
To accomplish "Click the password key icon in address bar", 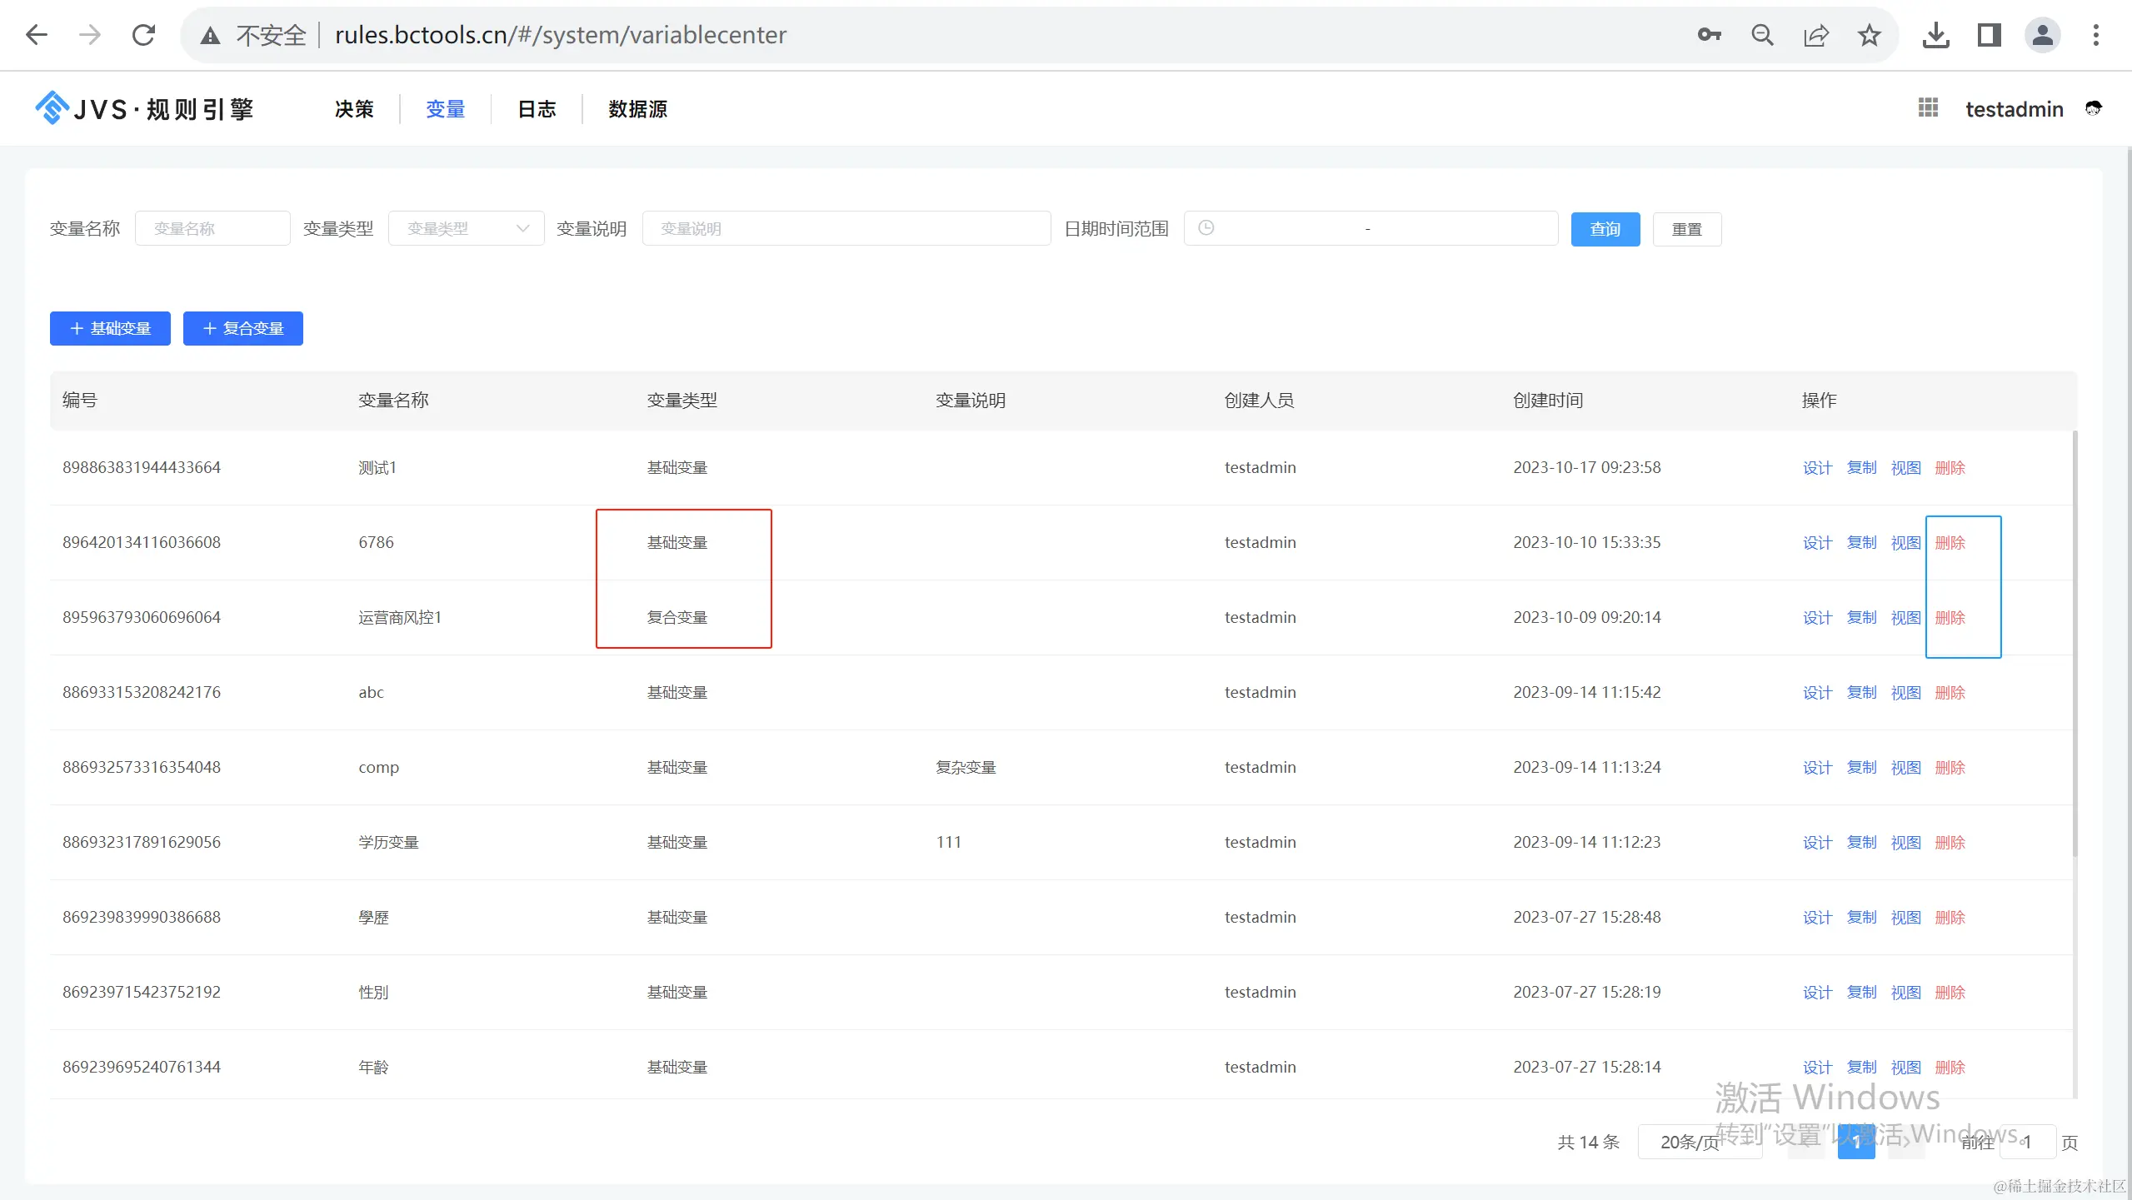I will click(1709, 35).
